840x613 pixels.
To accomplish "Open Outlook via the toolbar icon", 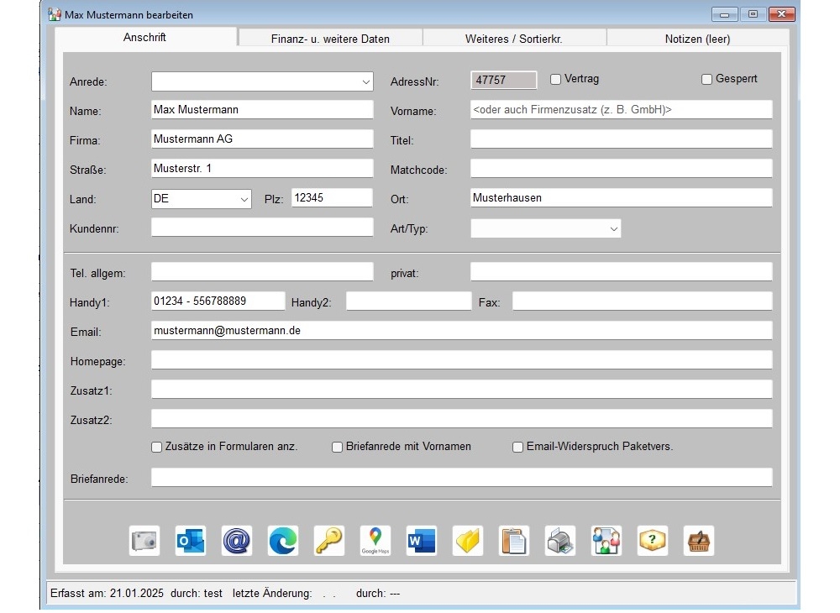I will [191, 541].
